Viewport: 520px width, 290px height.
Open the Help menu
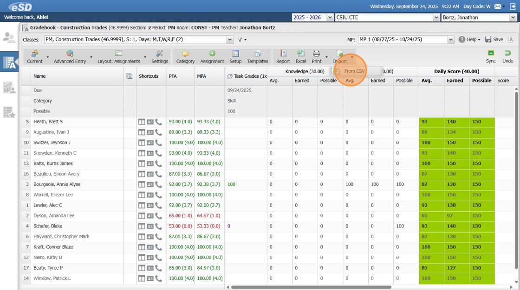pyautogui.click(x=469, y=40)
